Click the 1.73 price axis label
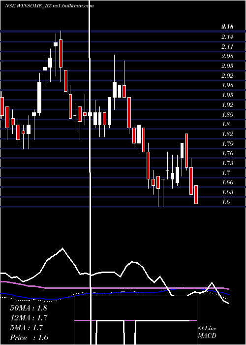 point(227,163)
